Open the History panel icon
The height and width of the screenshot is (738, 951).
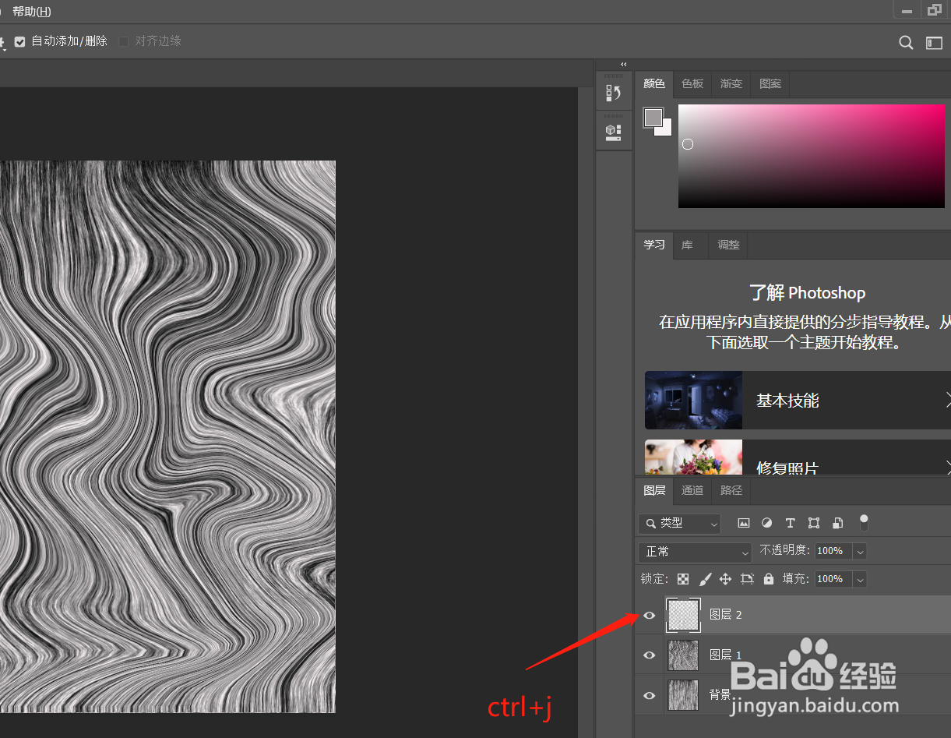614,94
